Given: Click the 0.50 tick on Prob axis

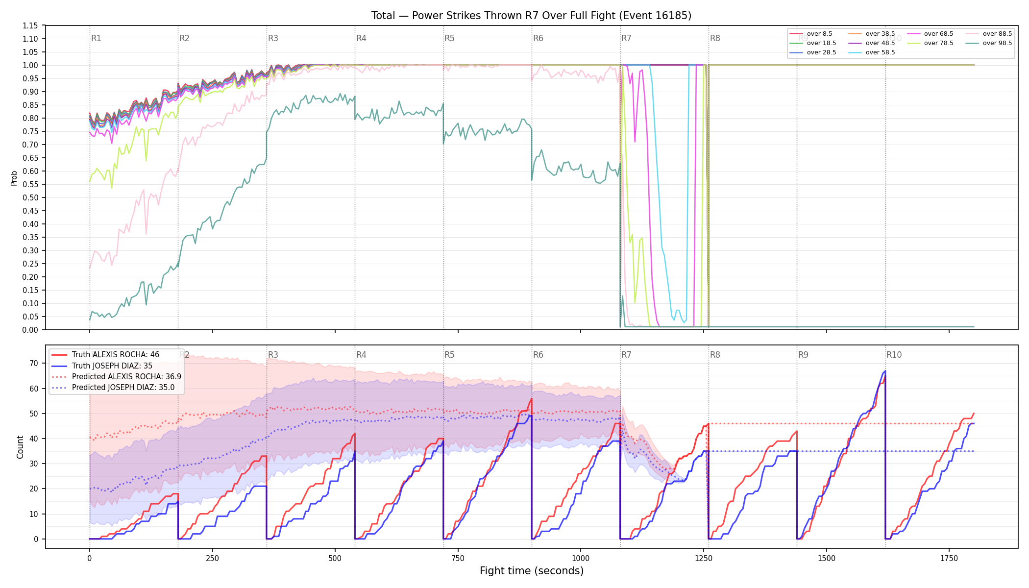Looking at the screenshot, I should [x=30, y=197].
